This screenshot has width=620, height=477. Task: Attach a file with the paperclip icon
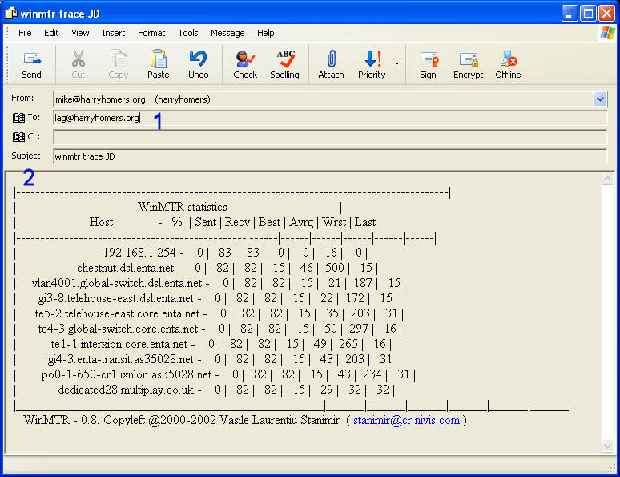tap(332, 59)
